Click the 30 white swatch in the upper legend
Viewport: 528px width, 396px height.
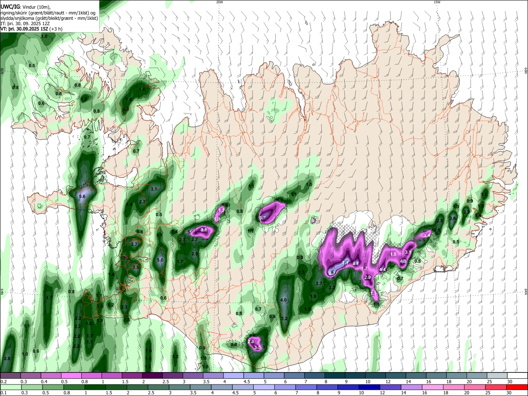(x=516, y=376)
